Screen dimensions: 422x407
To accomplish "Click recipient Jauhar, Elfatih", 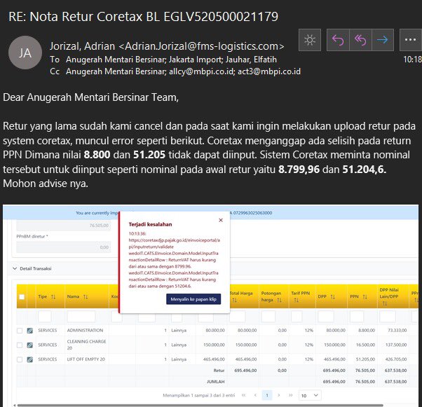I will tap(251, 60).
